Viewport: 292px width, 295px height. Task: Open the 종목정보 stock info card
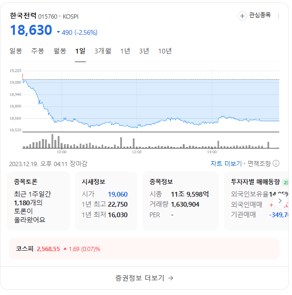click(x=180, y=201)
